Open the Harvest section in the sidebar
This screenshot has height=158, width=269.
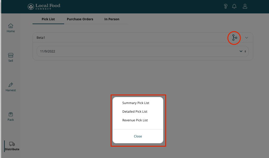click(x=11, y=87)
